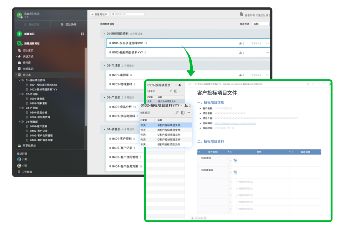Open PDF attachment in 招标须知 row
The width and height of the screenshot is (347, 236).
[x=235, y=161]
